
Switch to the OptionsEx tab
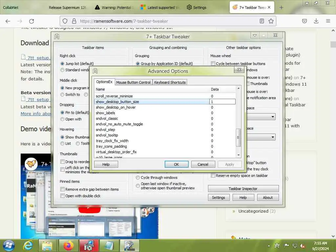pos(104,82)
